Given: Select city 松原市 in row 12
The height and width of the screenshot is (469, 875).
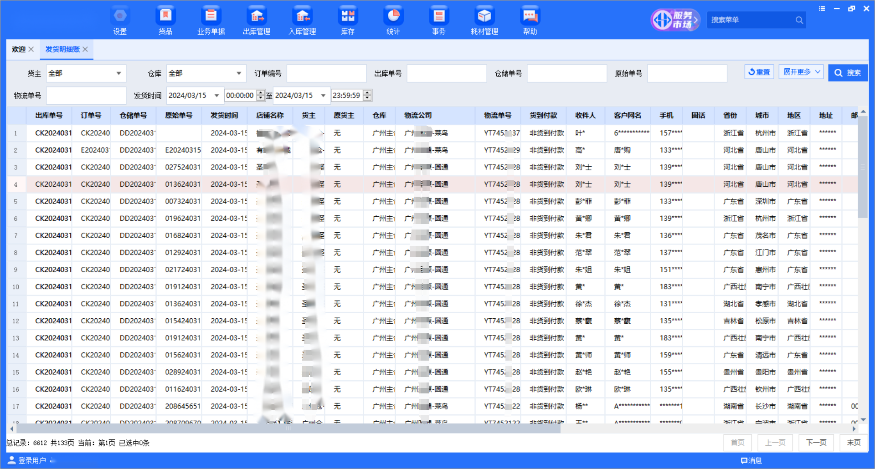Looking at the screenshot, I should coord(765,321).
